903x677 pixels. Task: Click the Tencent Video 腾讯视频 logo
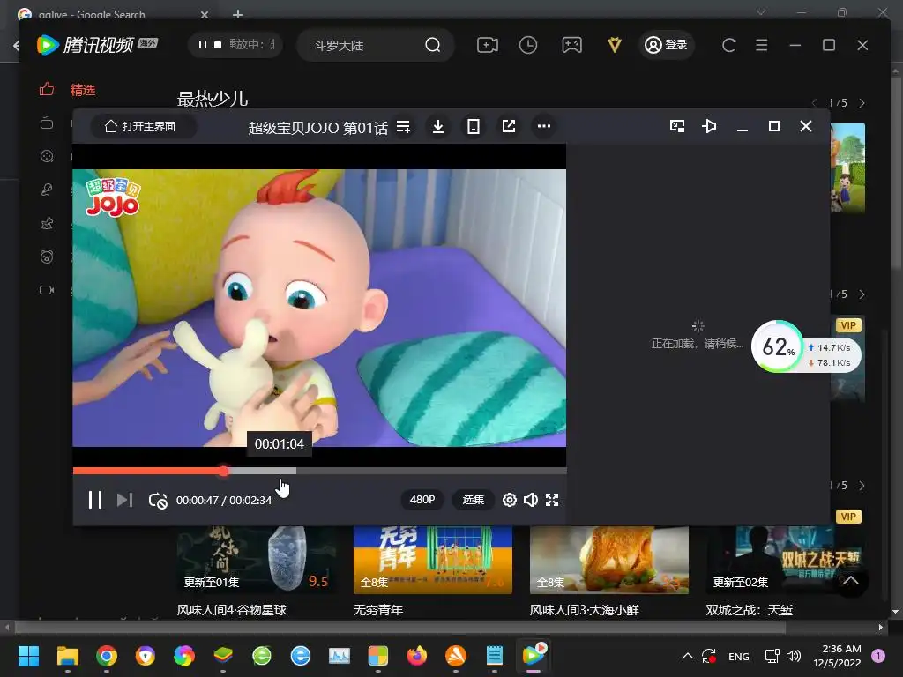(97, 45)
